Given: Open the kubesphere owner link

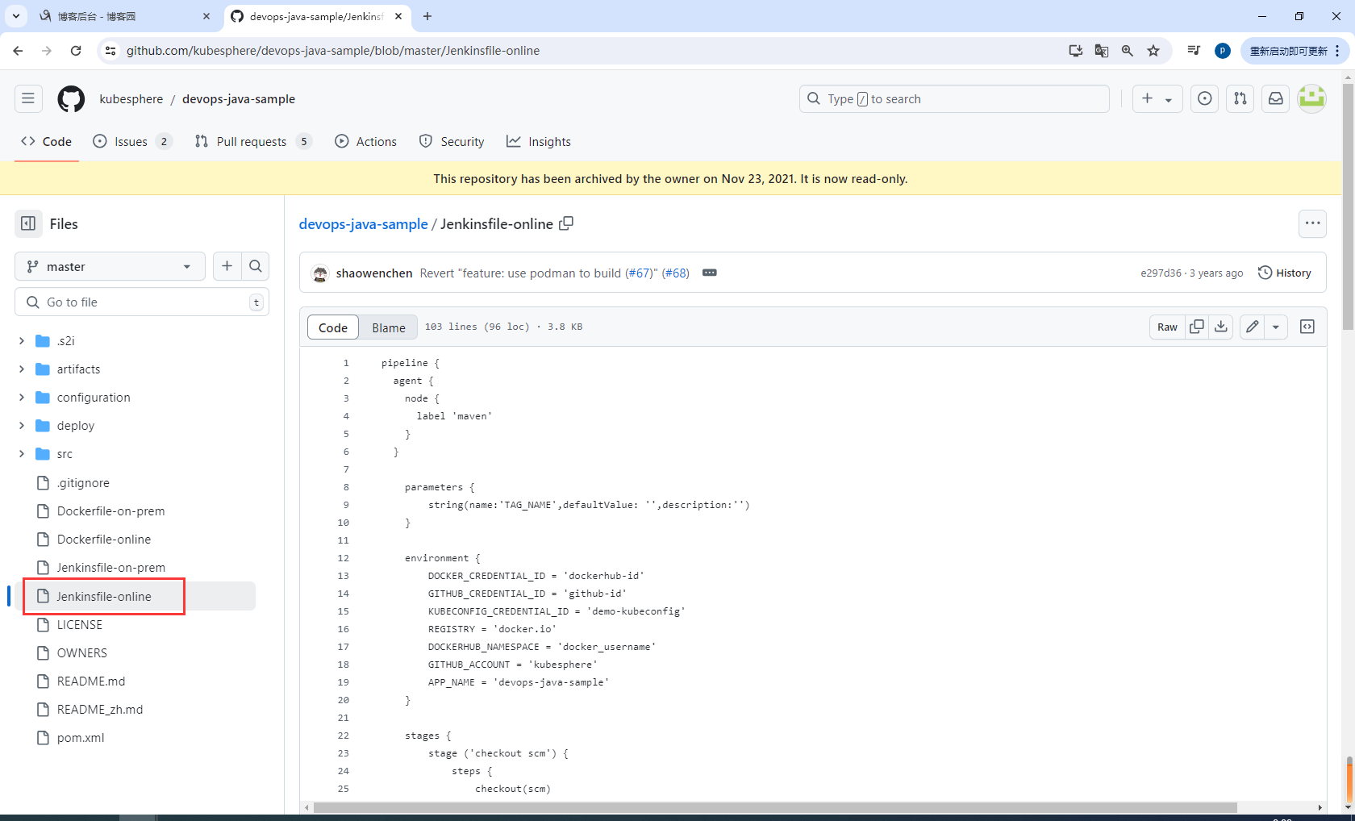Looking at the screenshot, I should 131,98.
